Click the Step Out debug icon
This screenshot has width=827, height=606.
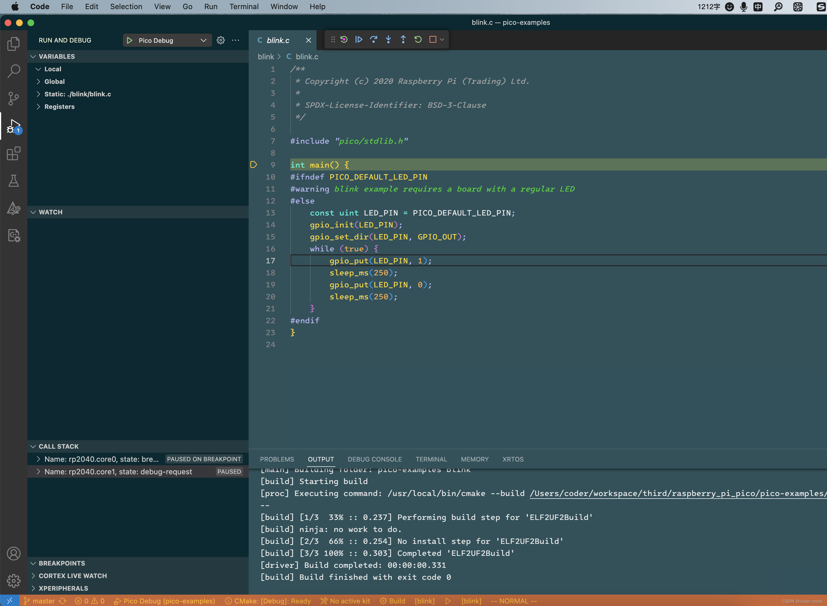[x=403, y=40]
